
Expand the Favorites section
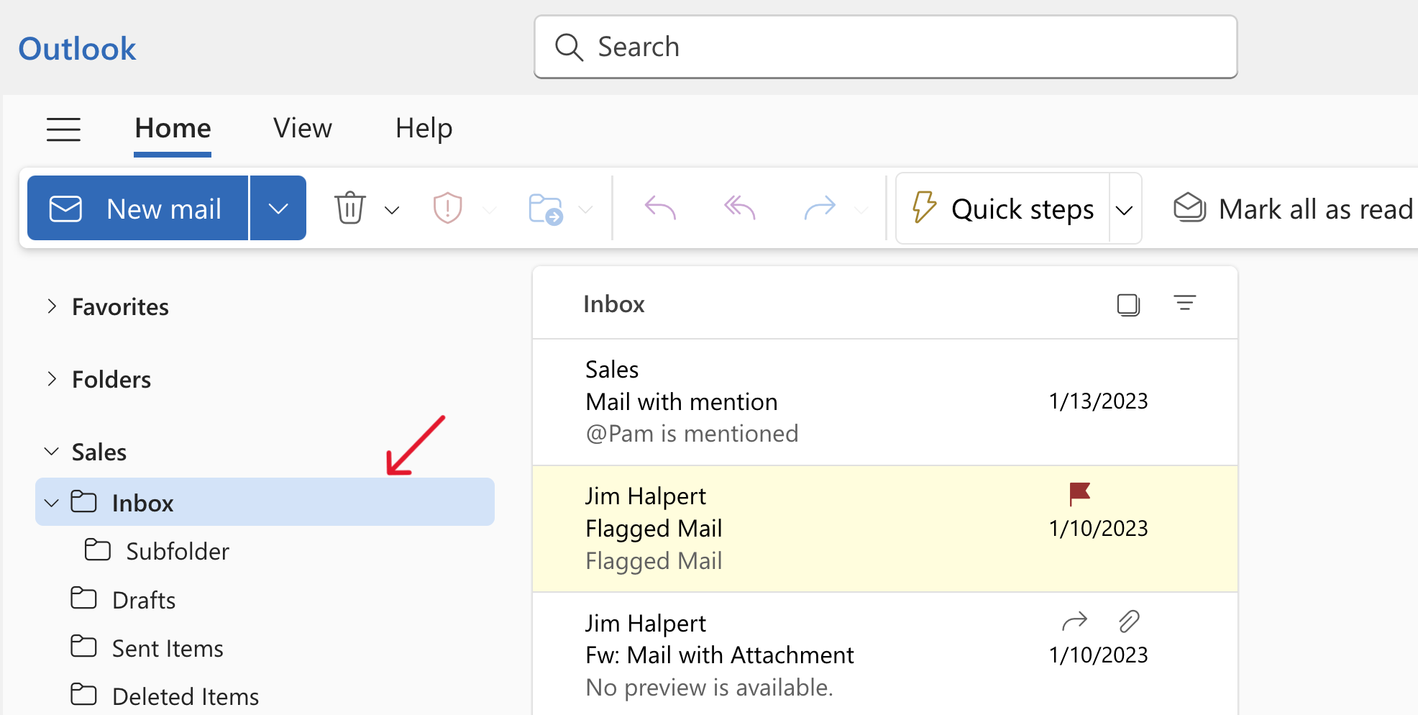tap(52, 306)
